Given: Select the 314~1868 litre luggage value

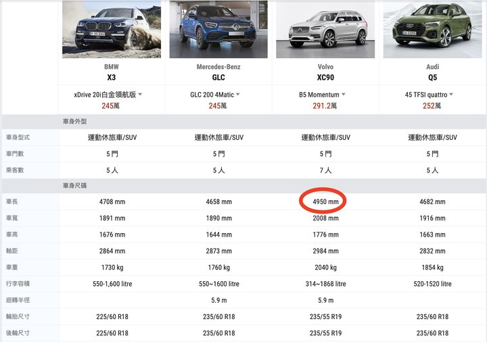Looking at the screenshot, I should (325, 284).
